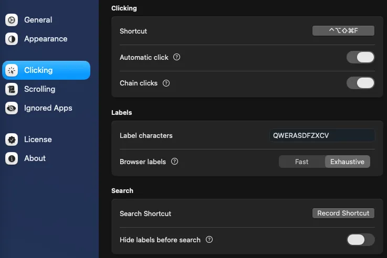The image size is (387, 258).
Task: Click the Appearance half-circle icon
Action: tap(12, 39)
